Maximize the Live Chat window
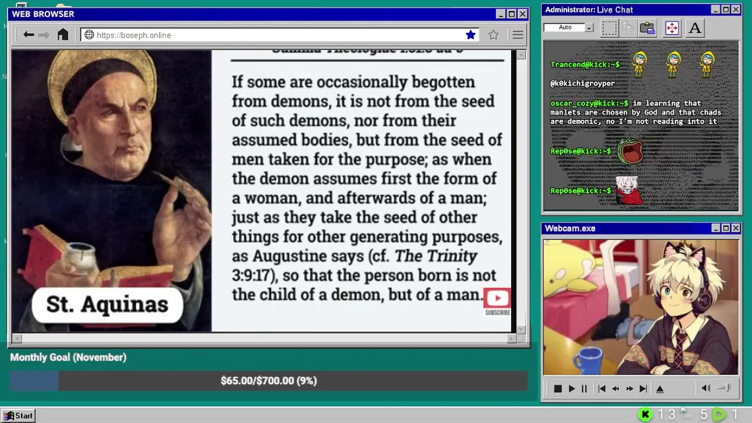Image resolution: width=752 pixels, height=423 pixels. click(726, 9)
